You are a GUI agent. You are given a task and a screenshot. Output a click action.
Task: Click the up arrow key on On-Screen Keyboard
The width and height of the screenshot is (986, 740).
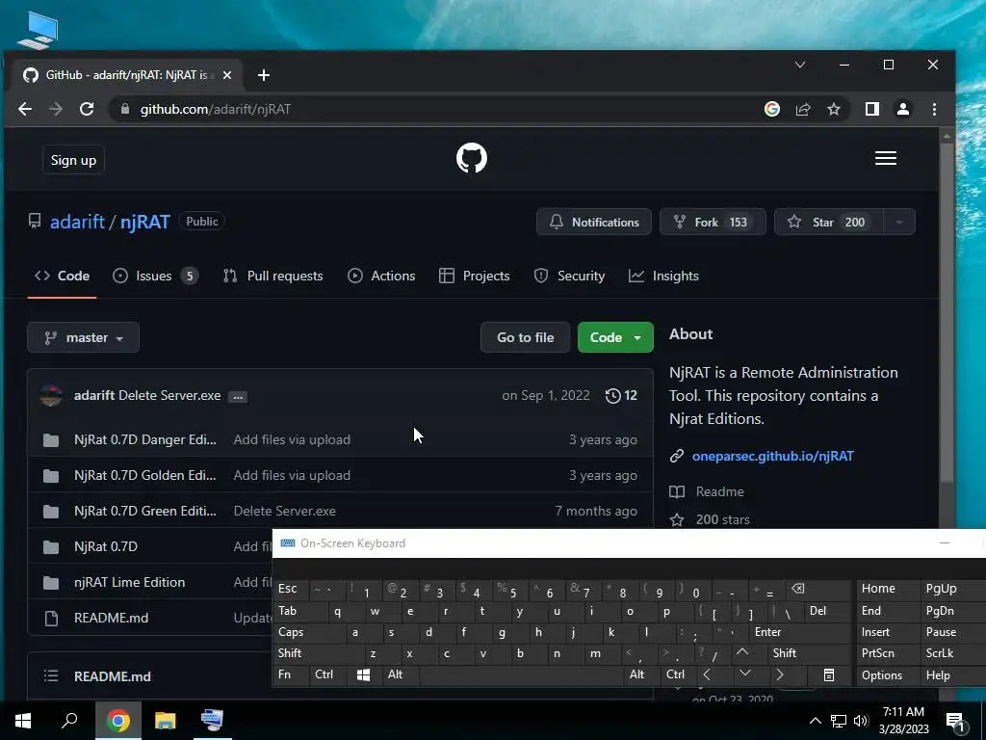coord(742,652)
